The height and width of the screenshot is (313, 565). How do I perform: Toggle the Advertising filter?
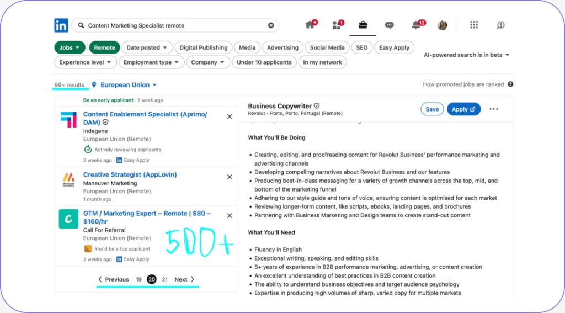tap(282, 47)
